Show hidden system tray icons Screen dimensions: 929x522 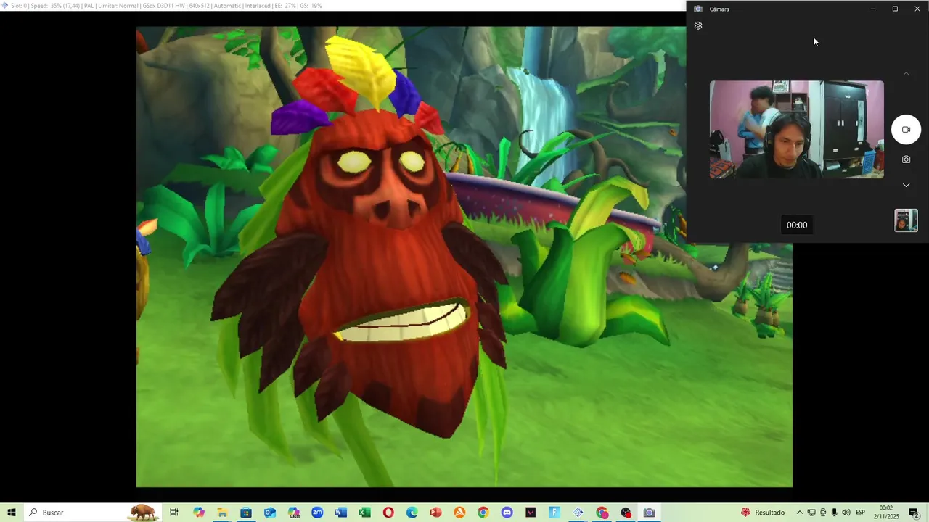coord(800,513)
